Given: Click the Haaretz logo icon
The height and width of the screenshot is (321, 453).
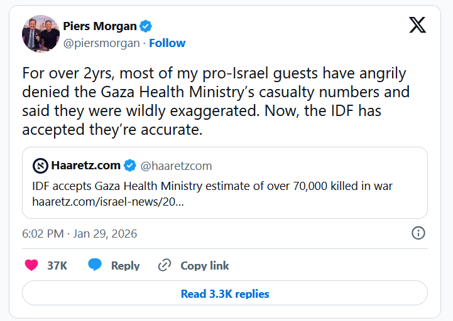Looking at the screenshot, I should 40,166.
